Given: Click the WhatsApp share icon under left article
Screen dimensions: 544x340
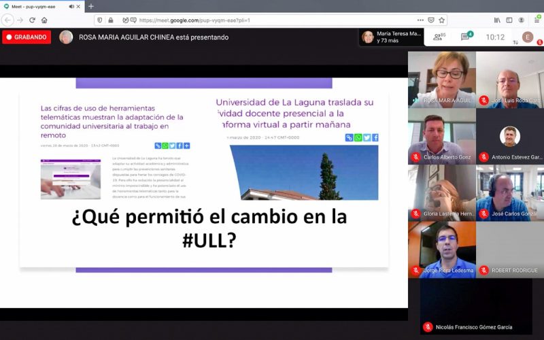Looking at the screenshot, I should click(x=165, y=146).
